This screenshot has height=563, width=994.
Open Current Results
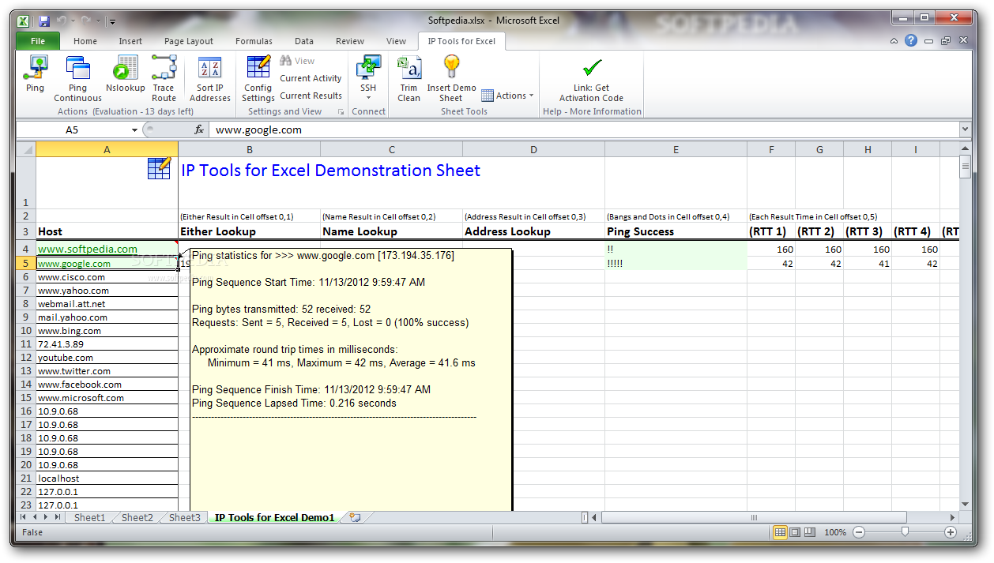click(311, 96)
